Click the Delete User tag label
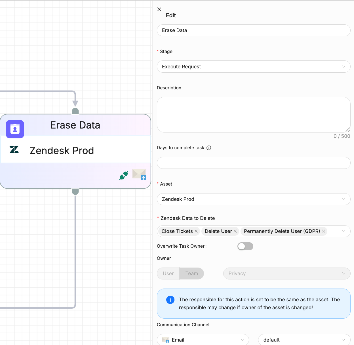Image resolution: width=354 pixels, height=345 pixels. coord(218,231)
